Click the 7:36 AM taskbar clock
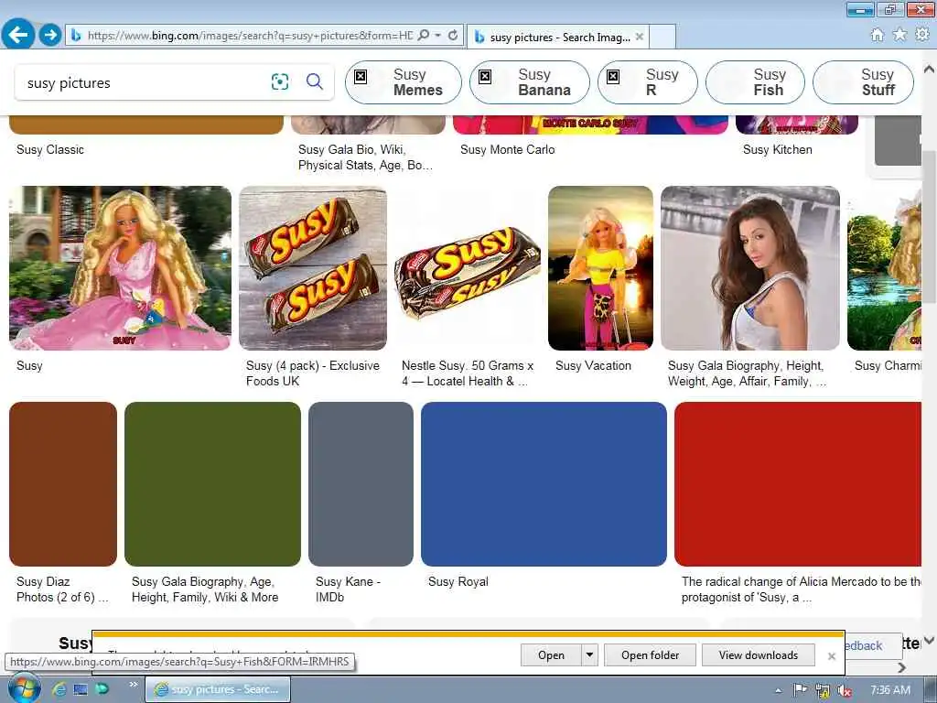The width and height of the screenshot is (937, 703). coord(889,690)
